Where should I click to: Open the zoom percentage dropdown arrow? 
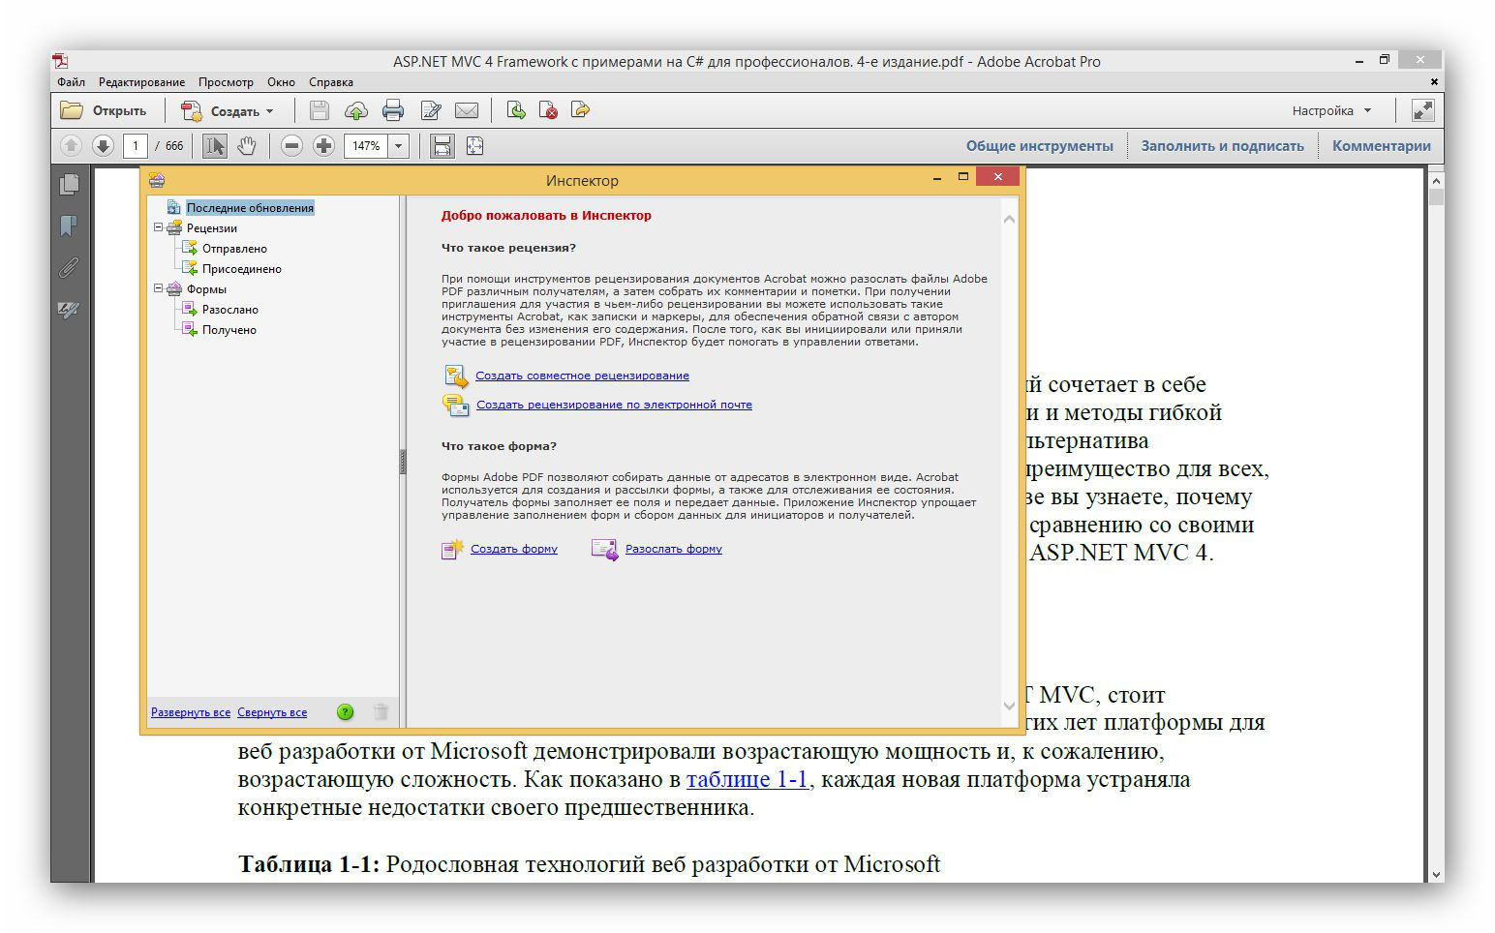pos(398,146)
